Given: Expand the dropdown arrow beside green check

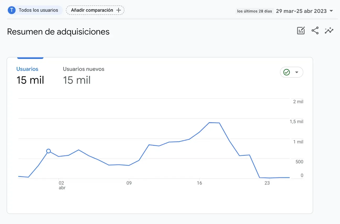Looking at the screenshot, I should pos(297,72).
